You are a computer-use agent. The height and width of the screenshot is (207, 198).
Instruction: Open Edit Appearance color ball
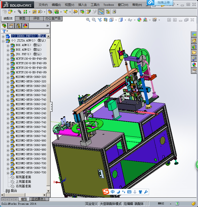139,20
